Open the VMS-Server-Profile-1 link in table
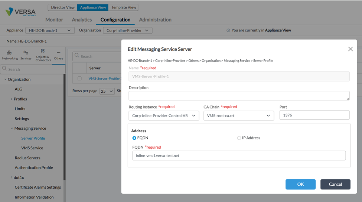The height and width of the screenshot is (202, 362). (x=105, y=79)
